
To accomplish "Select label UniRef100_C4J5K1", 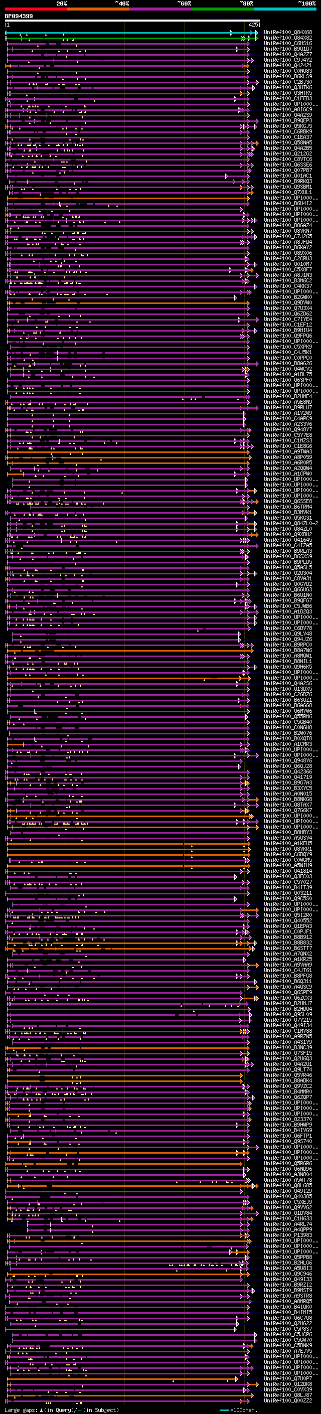I will (288, 352).
